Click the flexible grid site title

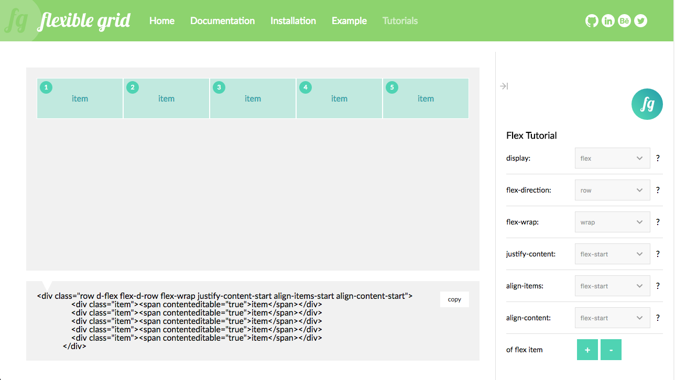coord(84,21)
